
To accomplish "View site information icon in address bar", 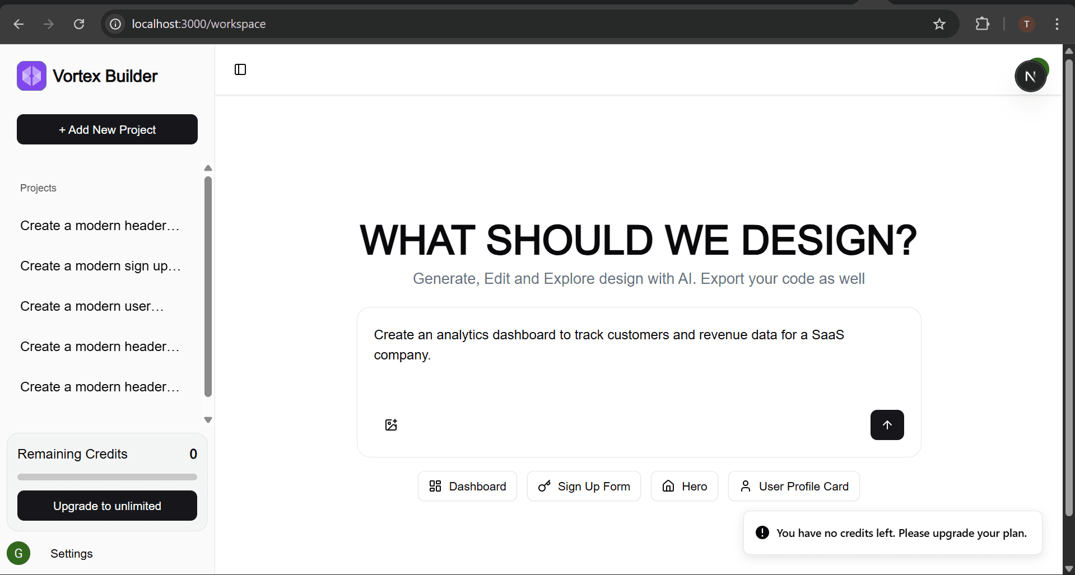I will (x=115, y=24).
